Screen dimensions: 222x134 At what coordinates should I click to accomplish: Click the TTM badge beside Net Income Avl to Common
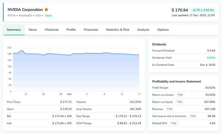click(x=193, y=116)
